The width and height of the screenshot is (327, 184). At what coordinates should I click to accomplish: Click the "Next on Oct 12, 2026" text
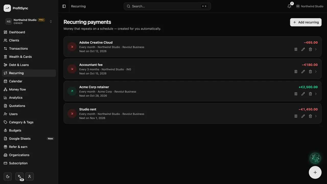[93, 51]
